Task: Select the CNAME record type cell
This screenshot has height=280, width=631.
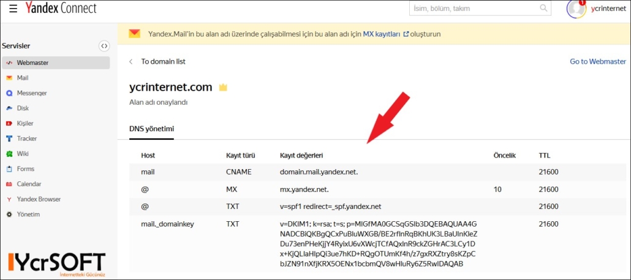Action: point(239,172)
